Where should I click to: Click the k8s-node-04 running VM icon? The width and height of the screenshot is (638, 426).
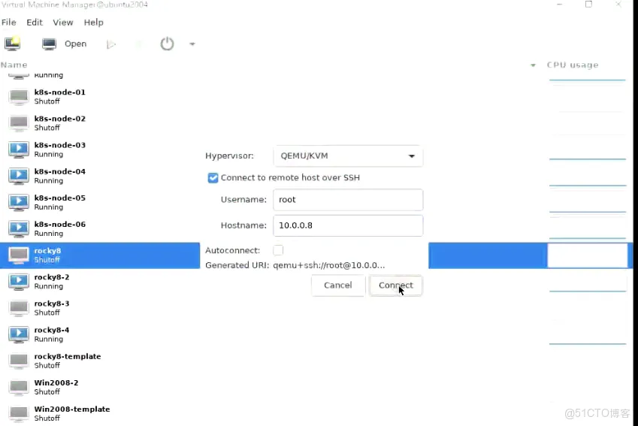(x=19, y=176)
